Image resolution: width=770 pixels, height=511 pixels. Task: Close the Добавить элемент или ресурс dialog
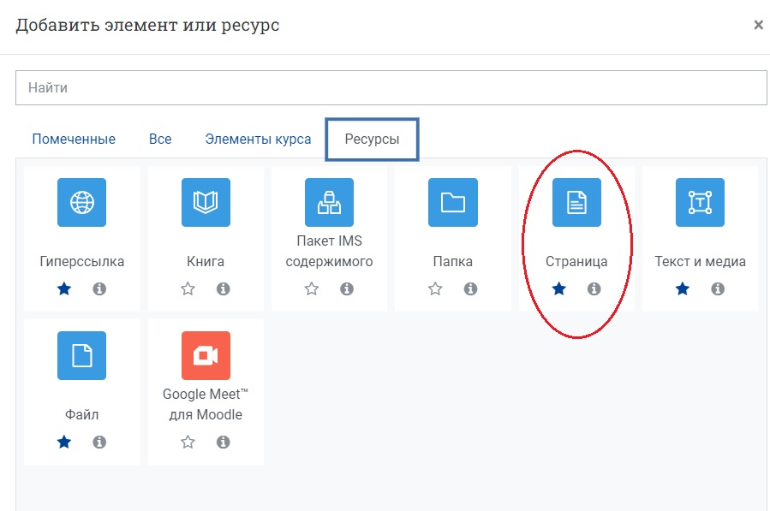coord(758,25)
